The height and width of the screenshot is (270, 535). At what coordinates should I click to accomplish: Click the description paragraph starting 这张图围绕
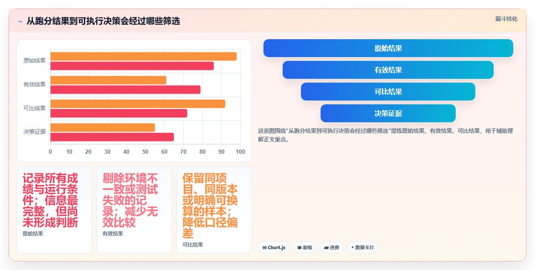pyautogui.click(x=386, y=135)
